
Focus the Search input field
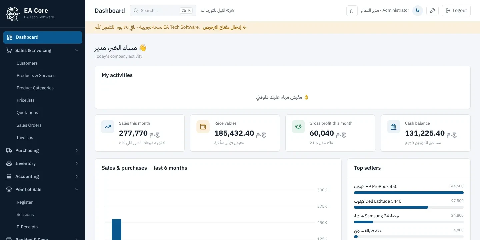[x=163, y=11]
